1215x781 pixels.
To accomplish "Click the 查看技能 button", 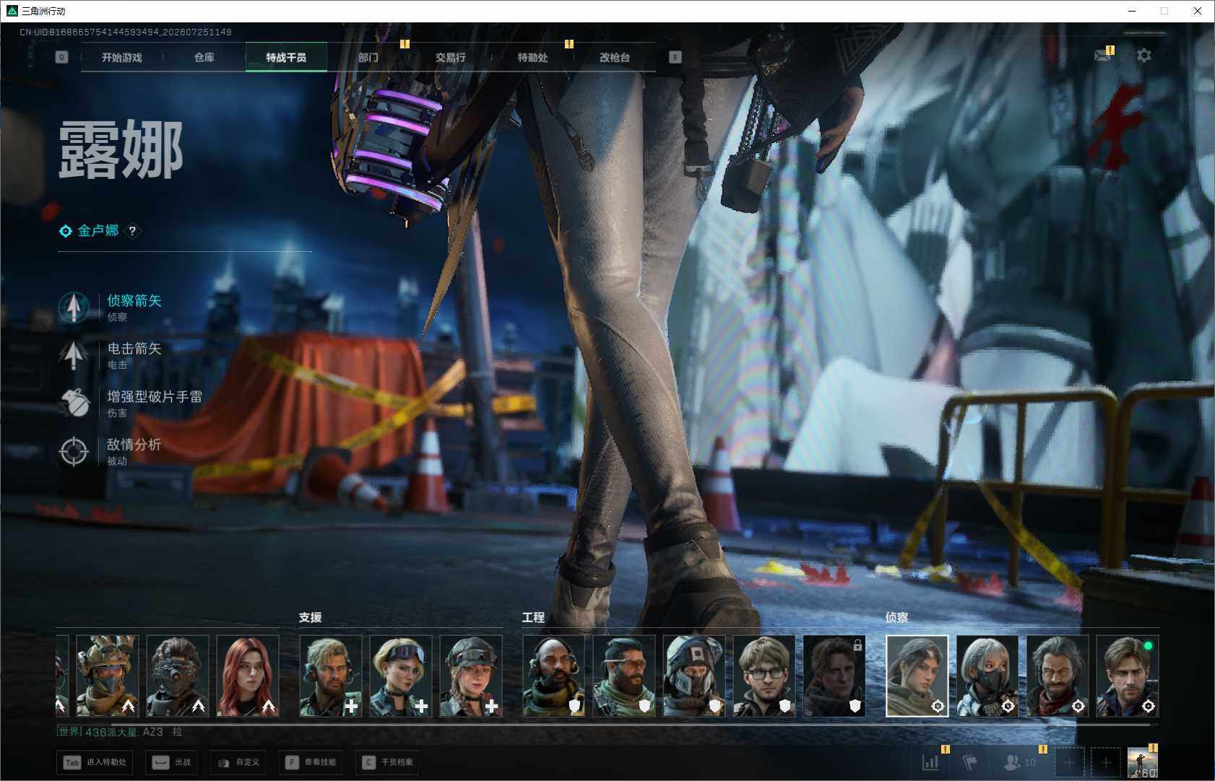I will pos(311,762).
